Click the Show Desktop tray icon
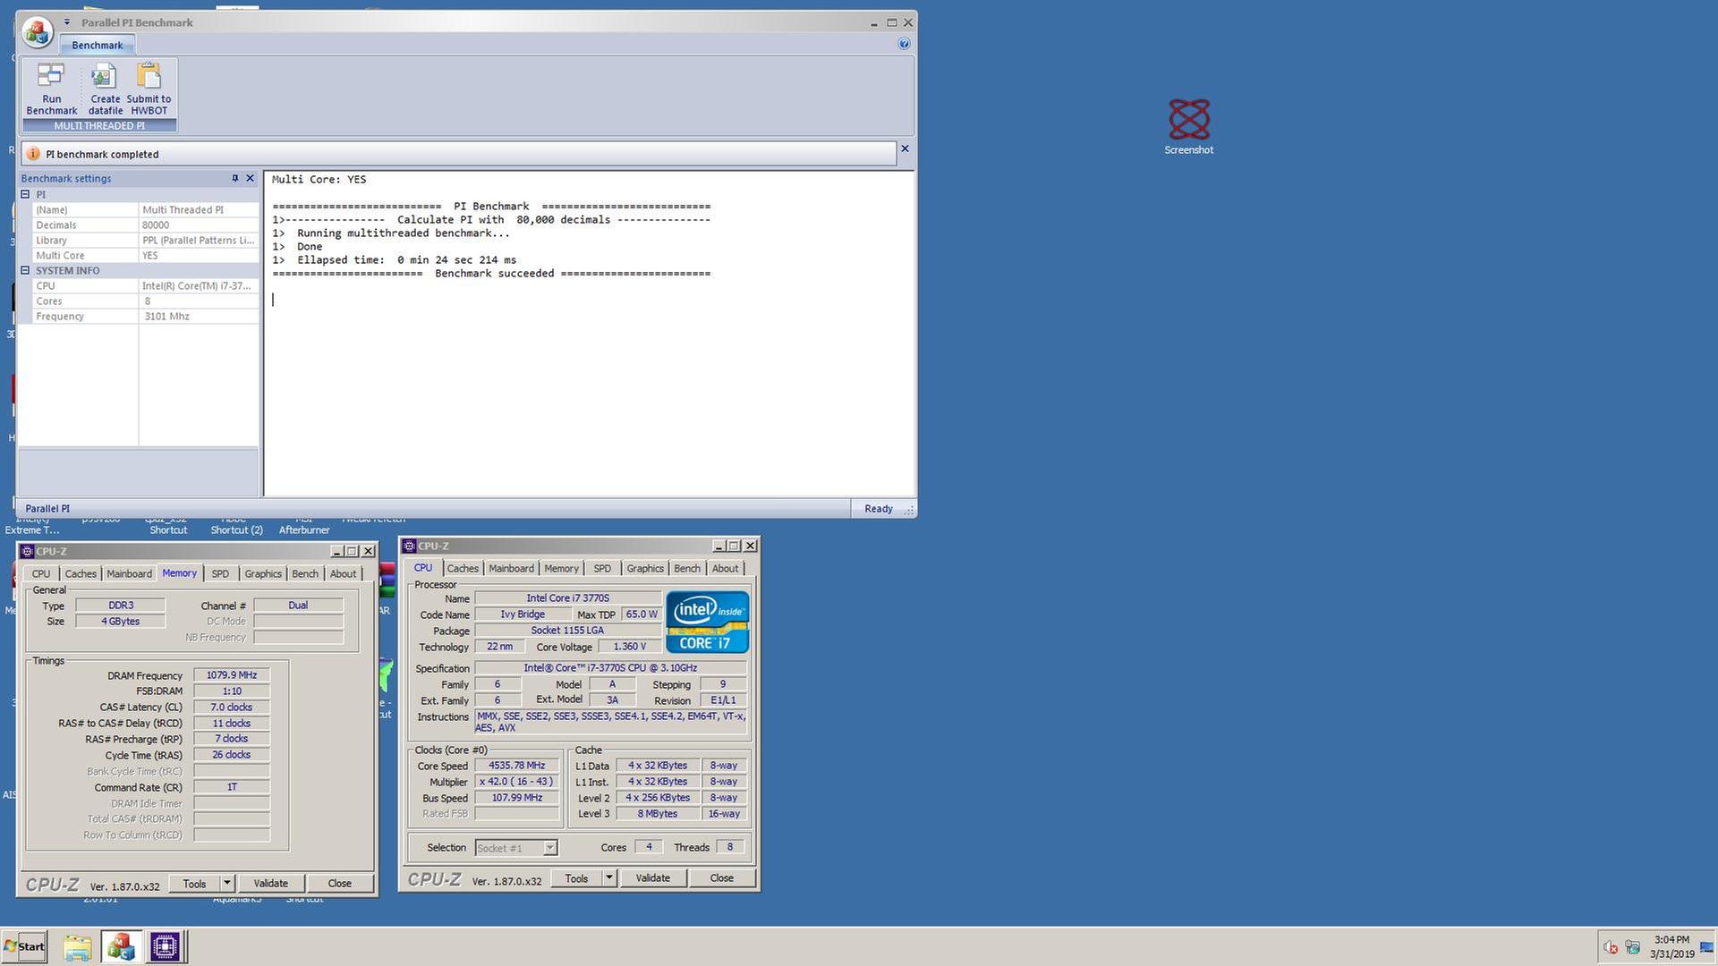 (x=1707, y=947)
